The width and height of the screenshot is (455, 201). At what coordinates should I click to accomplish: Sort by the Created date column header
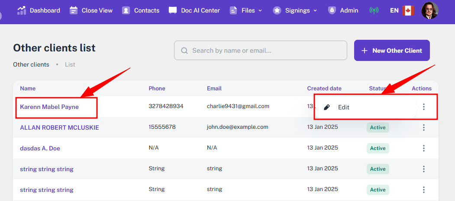(x=324, y=88)
